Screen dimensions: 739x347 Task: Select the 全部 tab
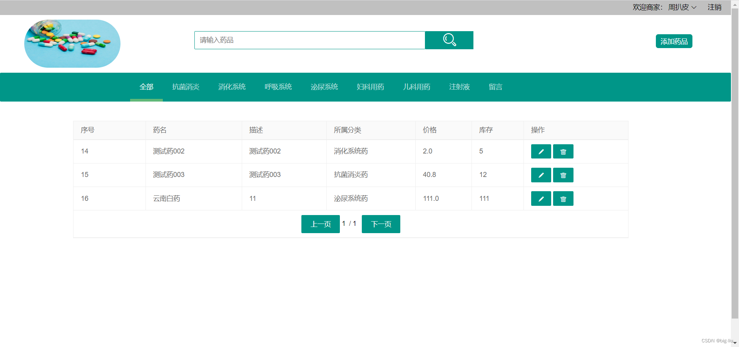[146, 87]
